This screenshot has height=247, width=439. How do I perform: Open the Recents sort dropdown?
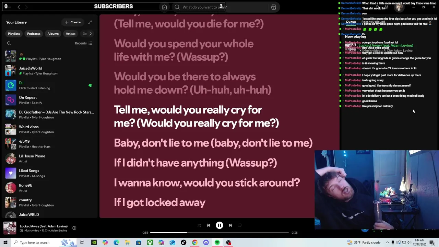[83, 43]
